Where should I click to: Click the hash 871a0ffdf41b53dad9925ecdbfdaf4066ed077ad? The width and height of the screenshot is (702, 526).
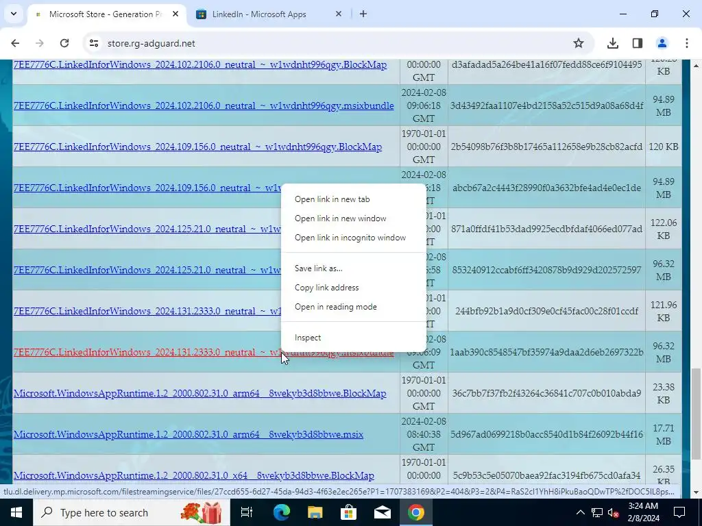546,229
